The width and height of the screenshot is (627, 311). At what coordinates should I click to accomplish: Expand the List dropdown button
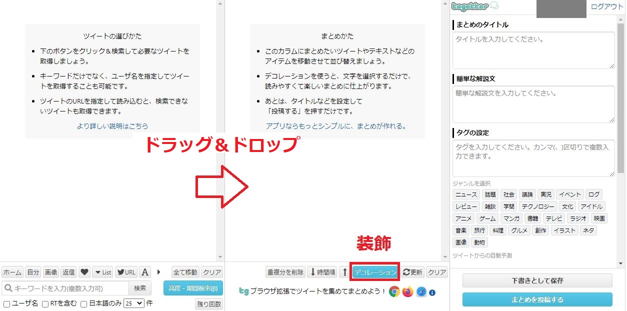pyautogui.click(x=103, y=272)
